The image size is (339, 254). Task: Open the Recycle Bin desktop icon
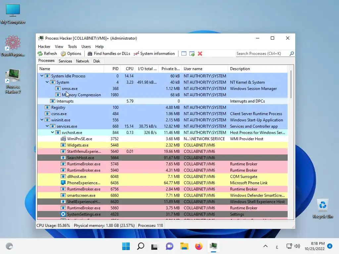[322, 209]
